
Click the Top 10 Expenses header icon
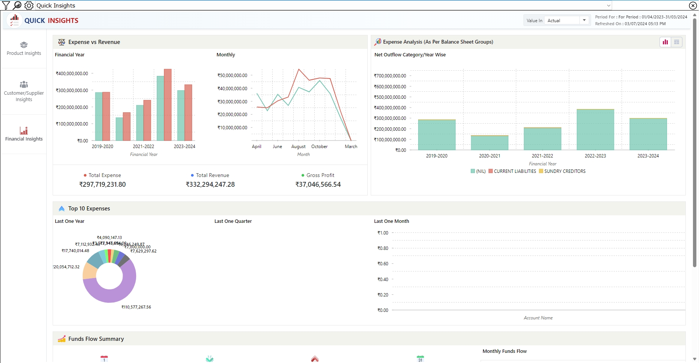pyautogui.click(x=62, y=209)
